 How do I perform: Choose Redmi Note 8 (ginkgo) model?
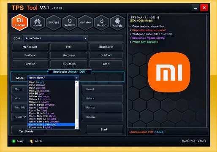52,128
